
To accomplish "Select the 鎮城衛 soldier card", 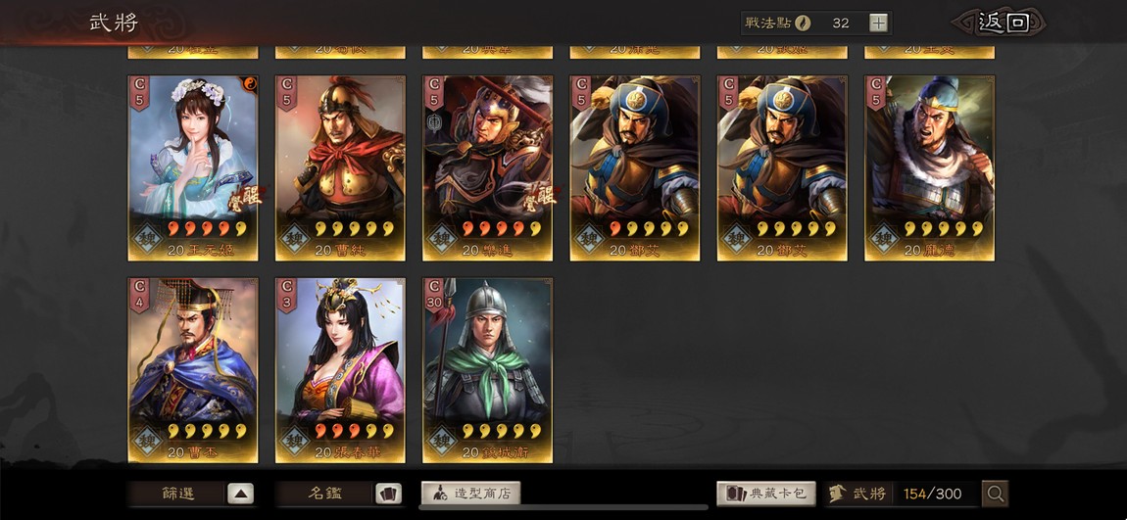I will coord(487,370).
